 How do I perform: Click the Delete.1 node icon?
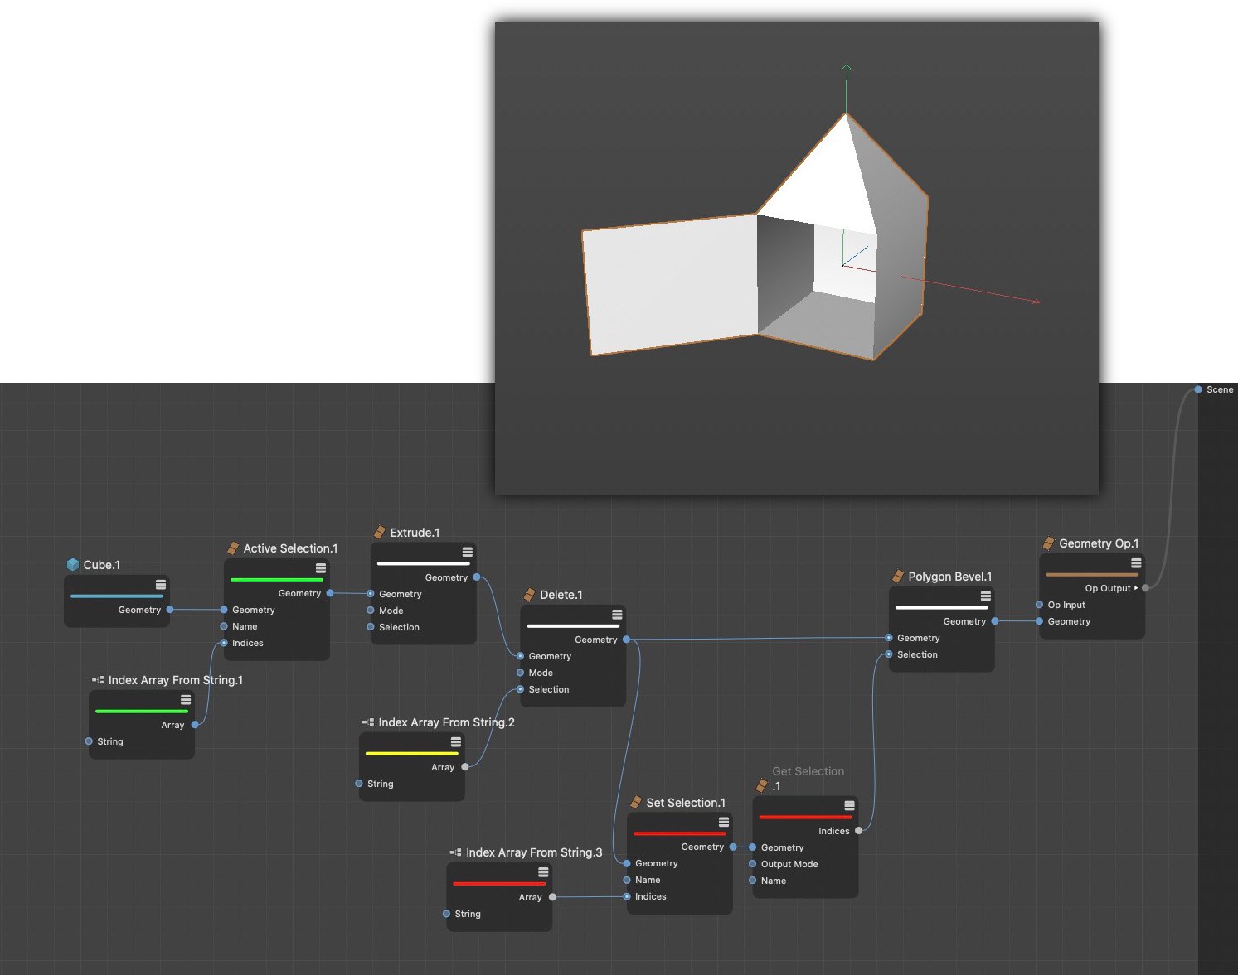click(x=529, y=595)
